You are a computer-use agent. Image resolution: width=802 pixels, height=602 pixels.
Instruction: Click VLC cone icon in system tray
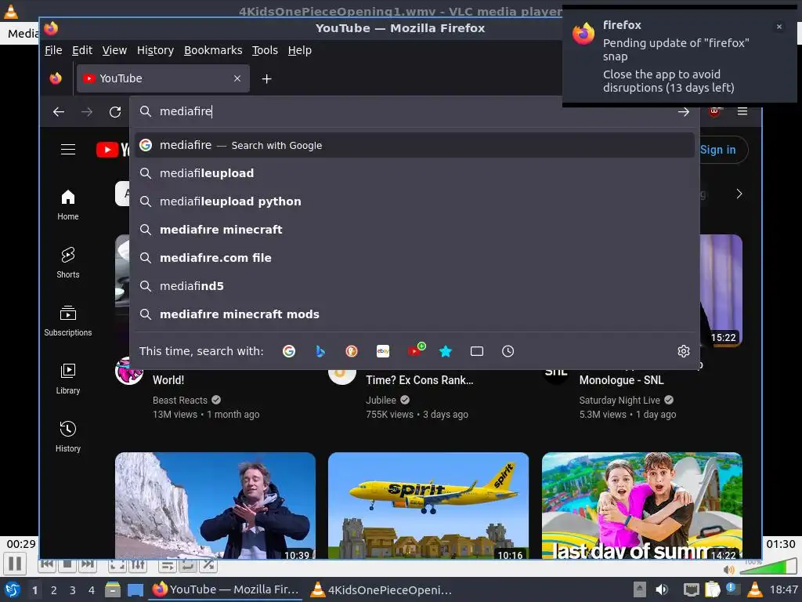coord(755,590)
